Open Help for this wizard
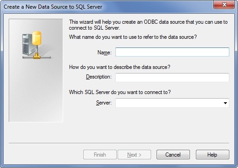 [212, 155]
